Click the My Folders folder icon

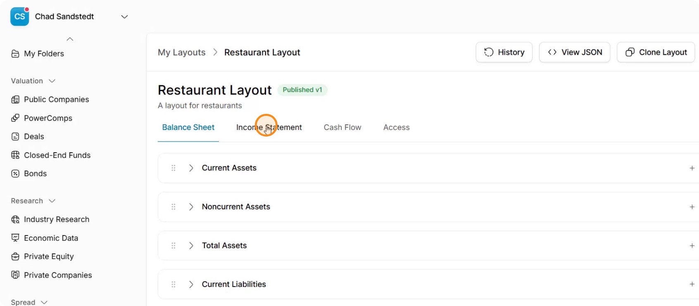coord(15,54)
